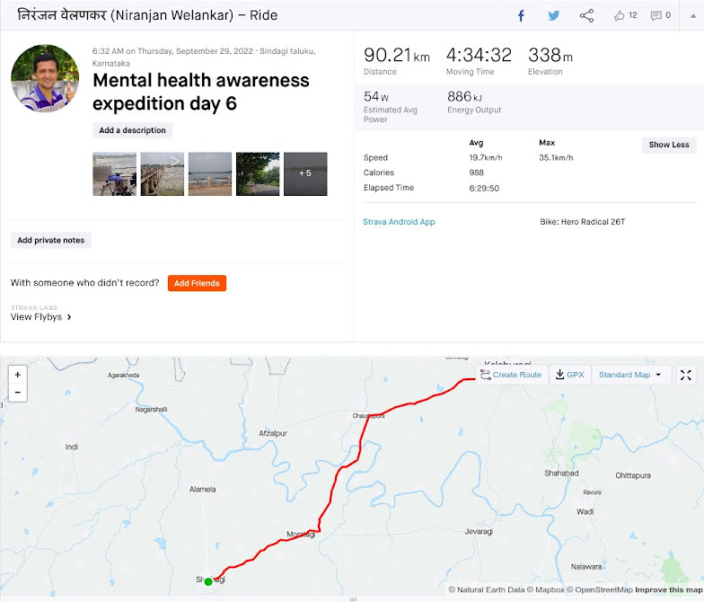This screenshot has height=602, width=704.
Task: Create Route from this ride
Action: pyautogui.click(x=511, y=375)
